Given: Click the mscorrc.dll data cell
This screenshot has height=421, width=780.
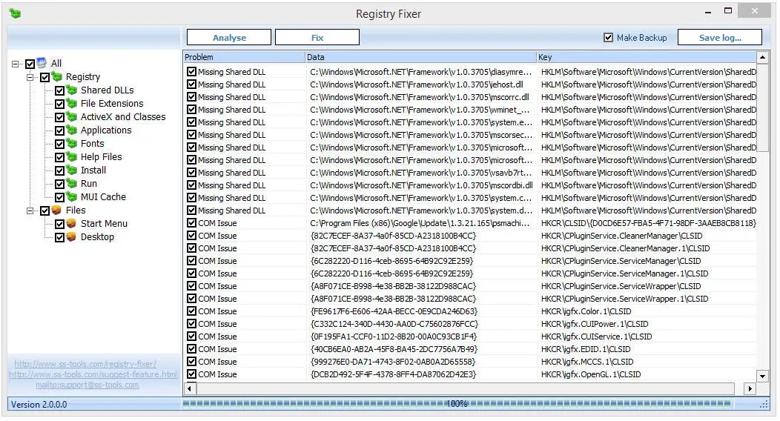Looking at the screenshot, I should pyautogui.click(x=421, y=97).
